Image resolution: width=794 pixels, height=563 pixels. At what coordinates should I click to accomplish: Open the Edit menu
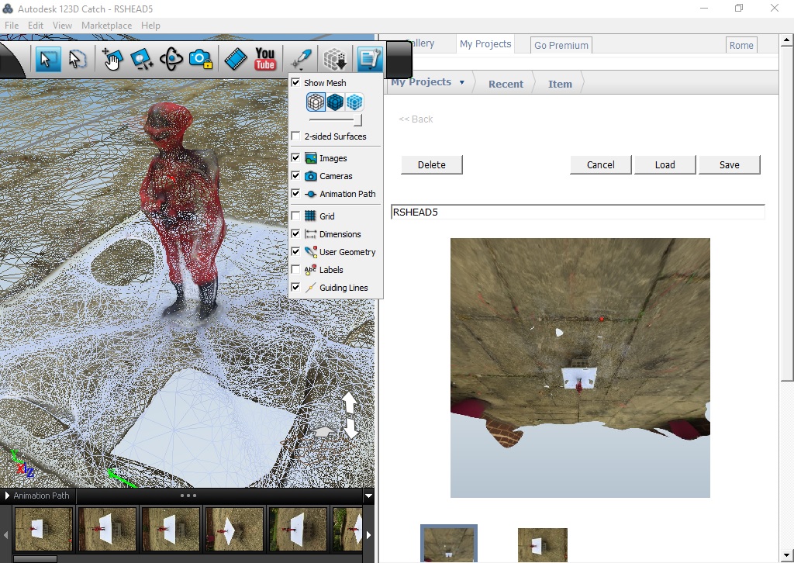coord(36,26)
